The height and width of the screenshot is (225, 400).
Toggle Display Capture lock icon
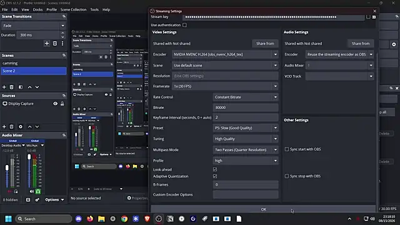point(62,104)
